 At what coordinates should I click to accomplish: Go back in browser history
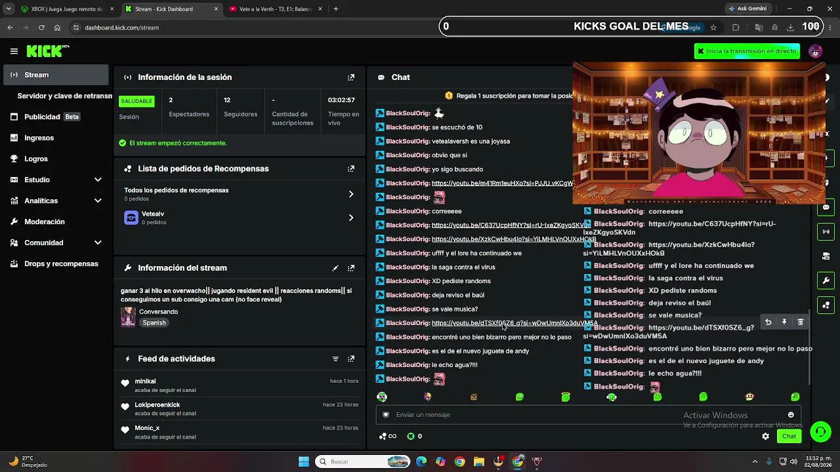point(10,28)
